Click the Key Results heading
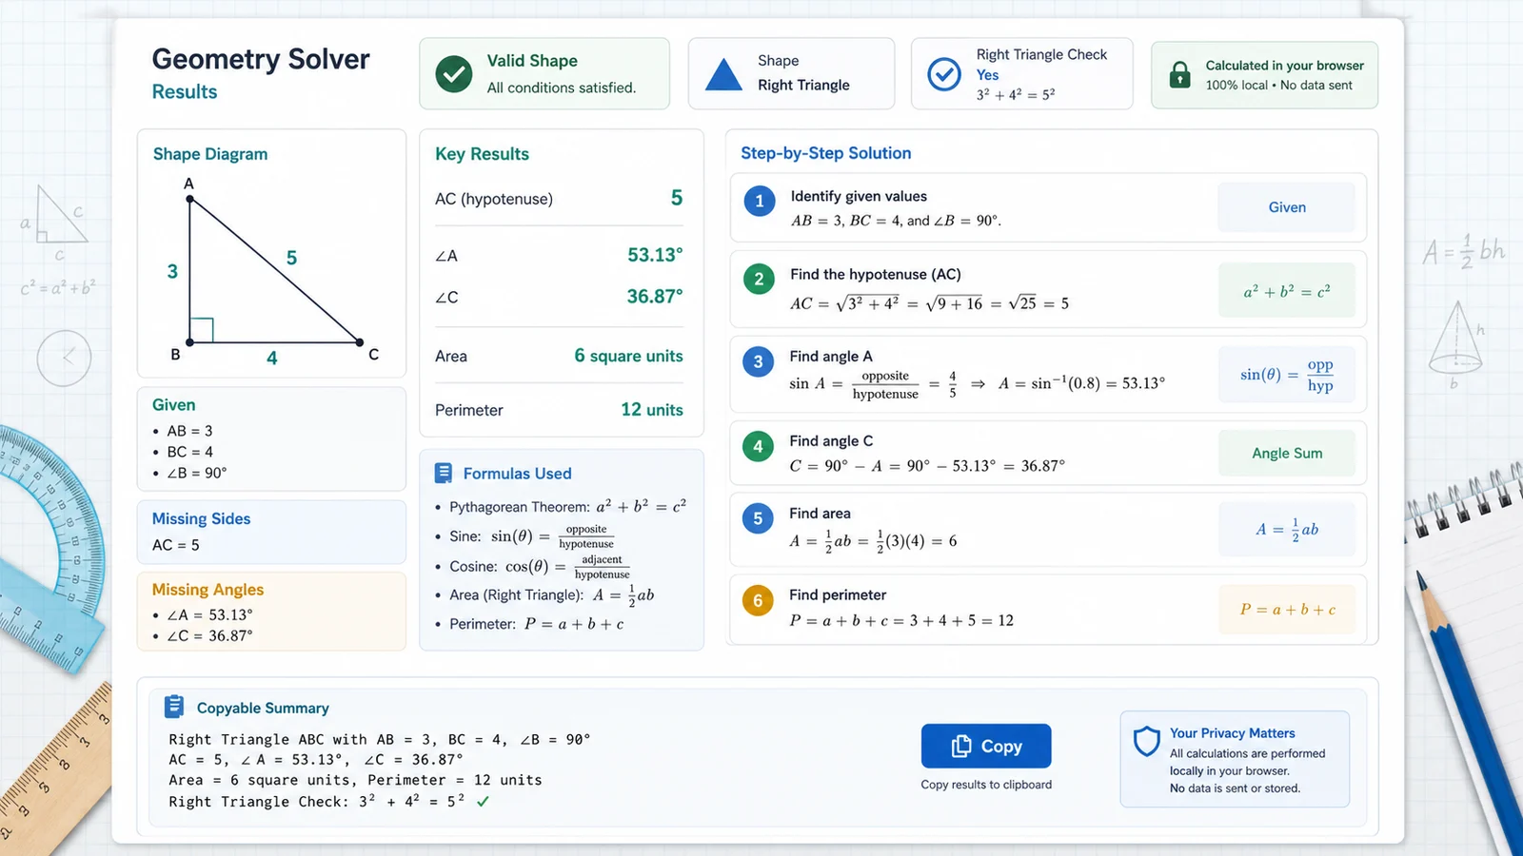This screenshot has width=1523, height=856. (x=482, y=154)
